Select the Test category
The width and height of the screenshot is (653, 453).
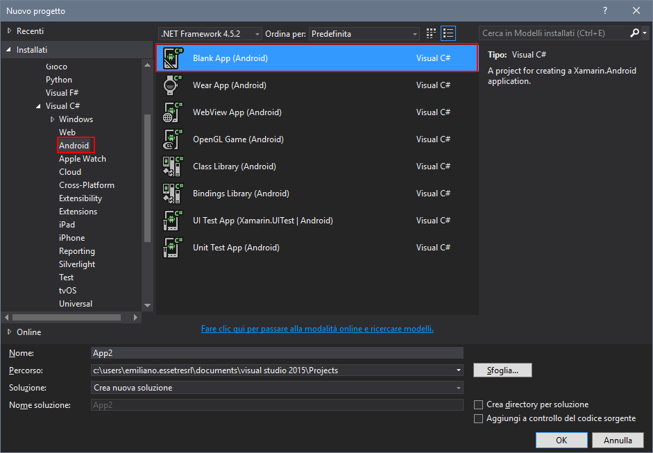[x=66, y=277]
